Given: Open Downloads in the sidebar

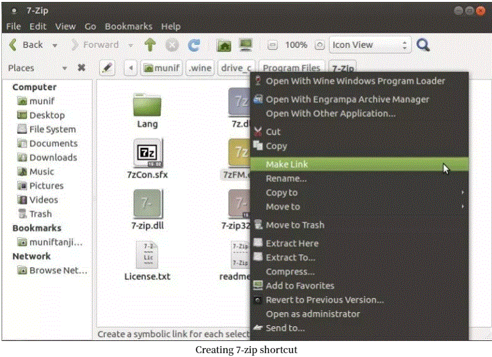Looking at the screenshot, I should coord(47,158).
